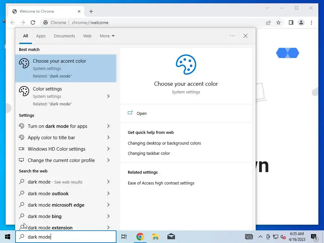Toggle the Chrome side panel
Image resolution: width=324 pixels, height=243 pixels.
(x=291, y=22)
